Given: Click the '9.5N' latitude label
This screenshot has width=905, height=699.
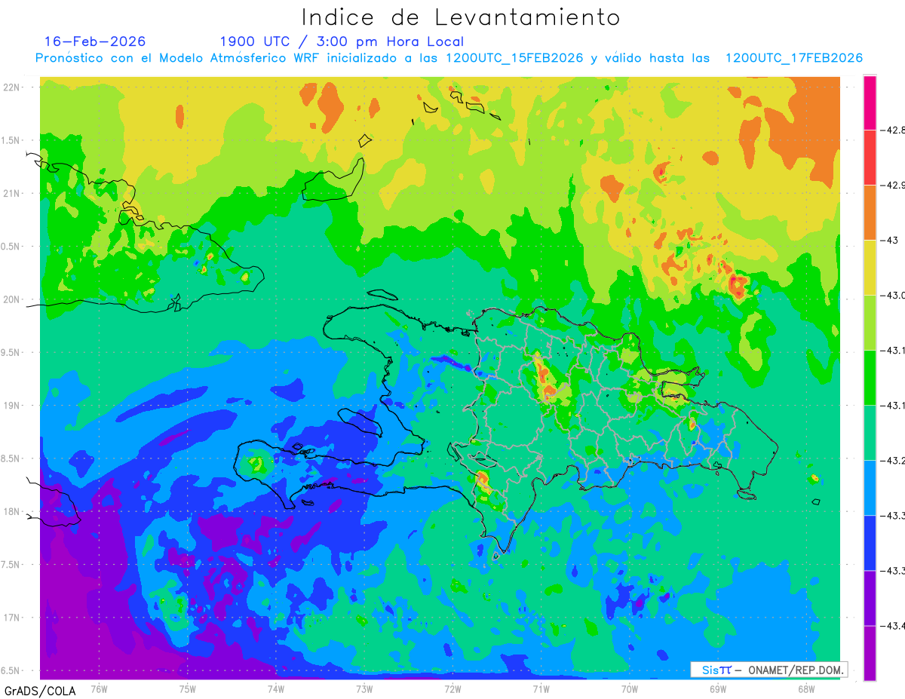Looking at the screenshot, I should click(x=11, y=353).
